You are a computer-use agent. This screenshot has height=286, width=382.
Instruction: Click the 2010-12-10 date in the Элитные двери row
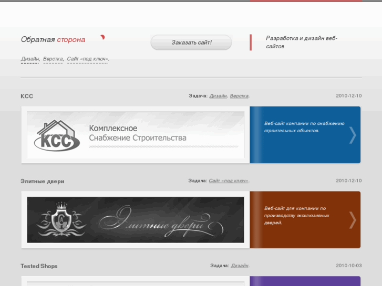[x=348, y=181]
